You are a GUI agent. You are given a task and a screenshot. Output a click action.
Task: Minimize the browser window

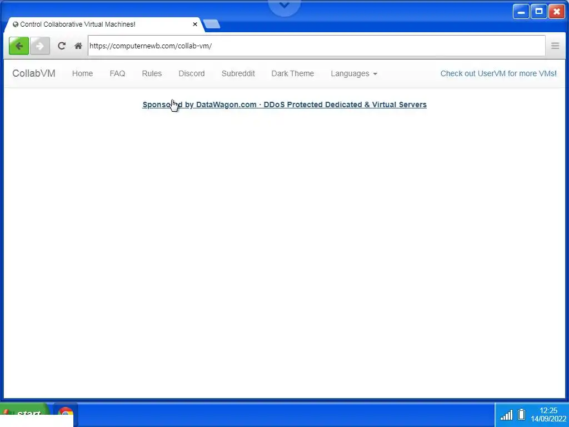click(x=521, y=12)
